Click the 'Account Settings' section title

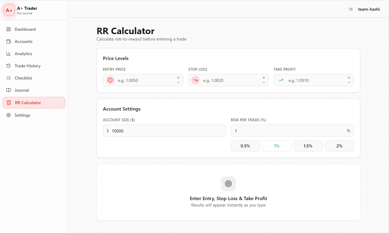pyautogui.click(x=122, y=109)
